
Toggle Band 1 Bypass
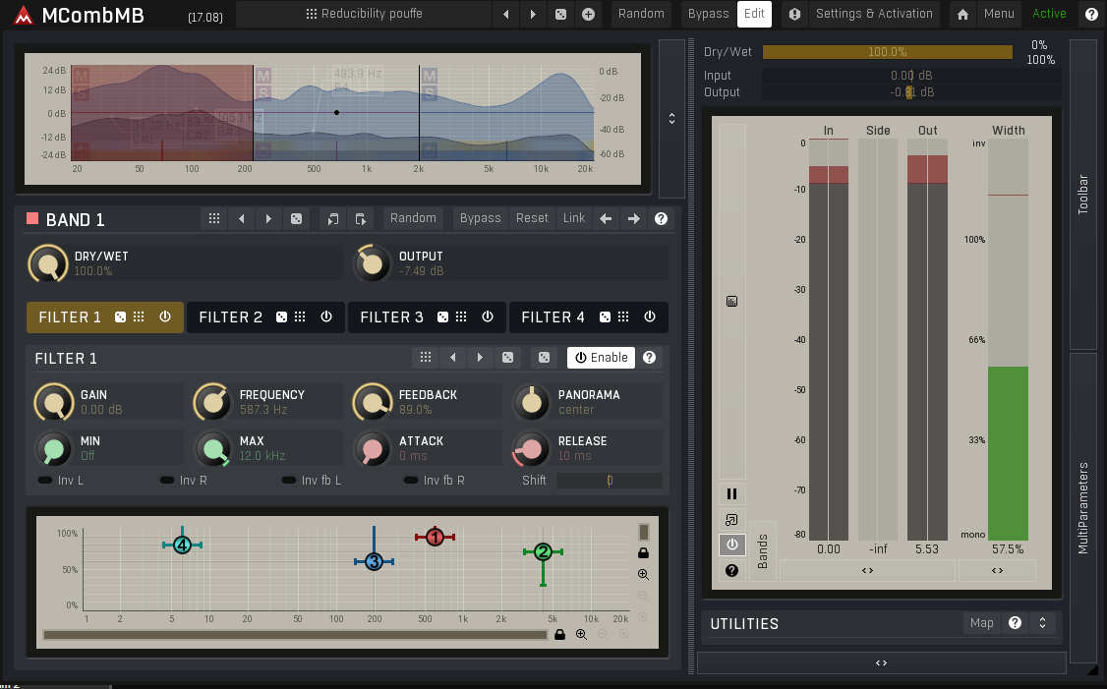click(480, 218)
